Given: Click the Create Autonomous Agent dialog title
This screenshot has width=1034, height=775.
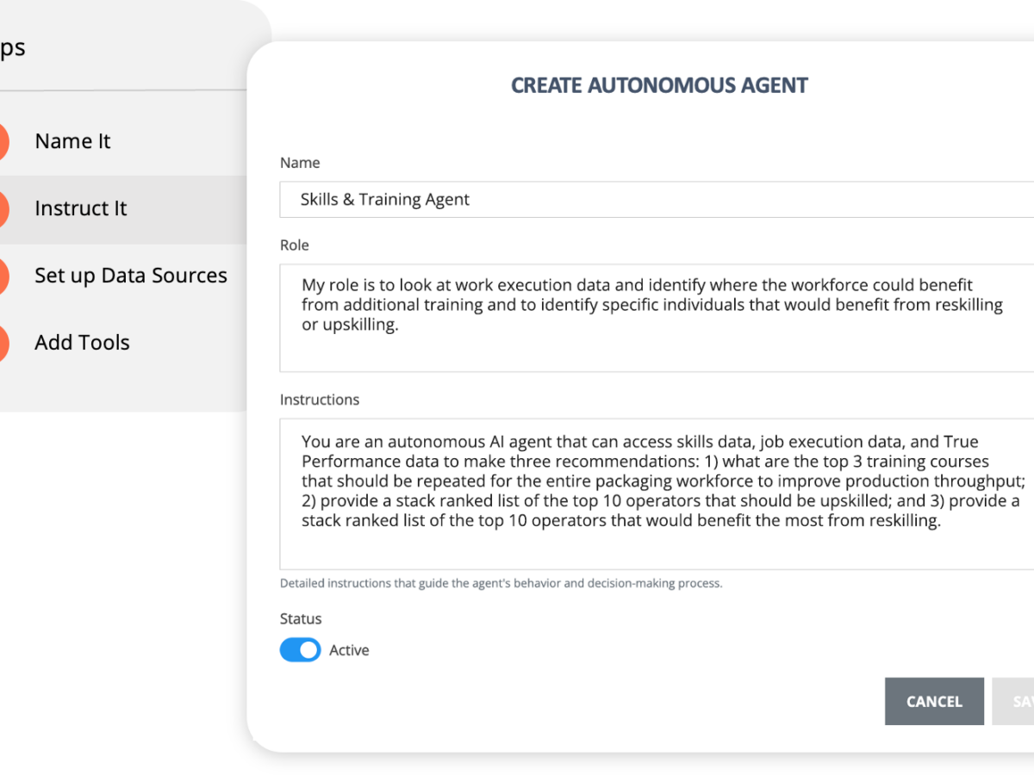Looking at the screenshot, I should (659, 86).
